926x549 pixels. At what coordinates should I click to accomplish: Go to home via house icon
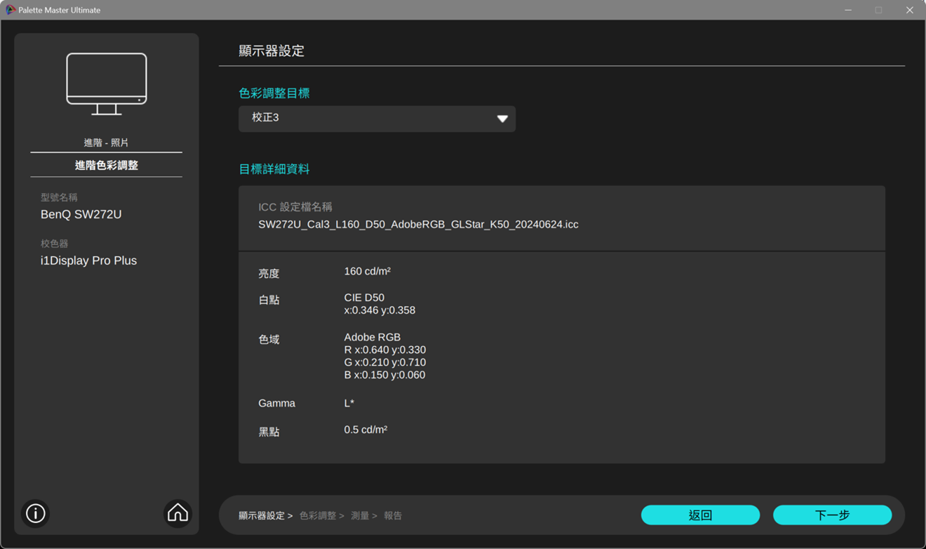(x=177, y=513)
